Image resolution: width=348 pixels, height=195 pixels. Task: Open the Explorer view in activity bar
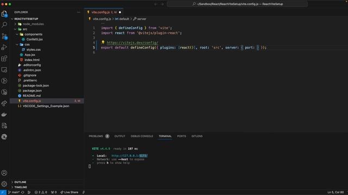pyautogui.click(x=4, y=14)
